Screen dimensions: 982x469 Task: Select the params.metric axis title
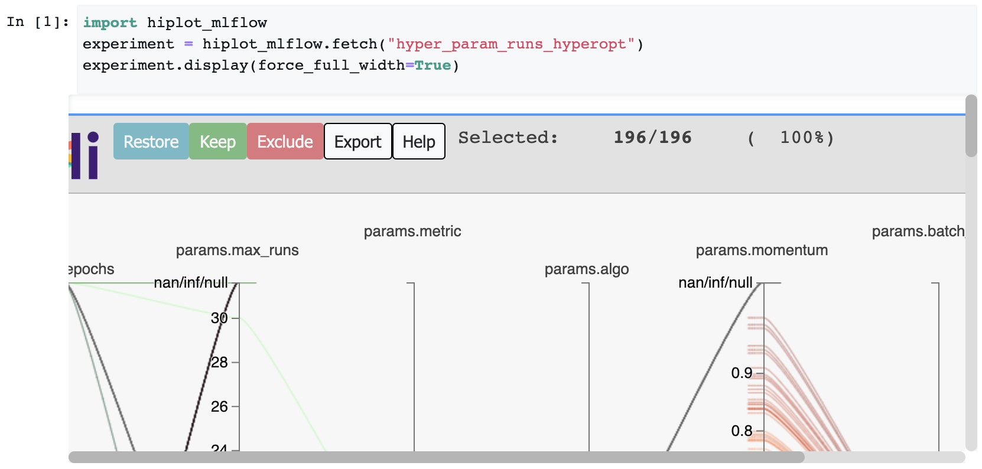[412, 232]
